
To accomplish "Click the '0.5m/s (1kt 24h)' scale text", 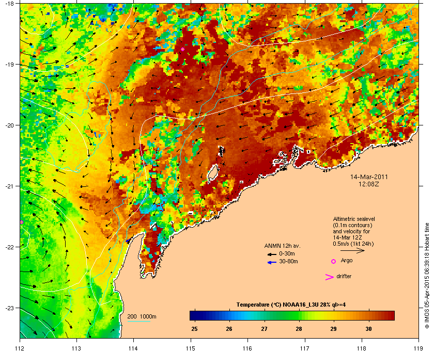I will [353, 244].
